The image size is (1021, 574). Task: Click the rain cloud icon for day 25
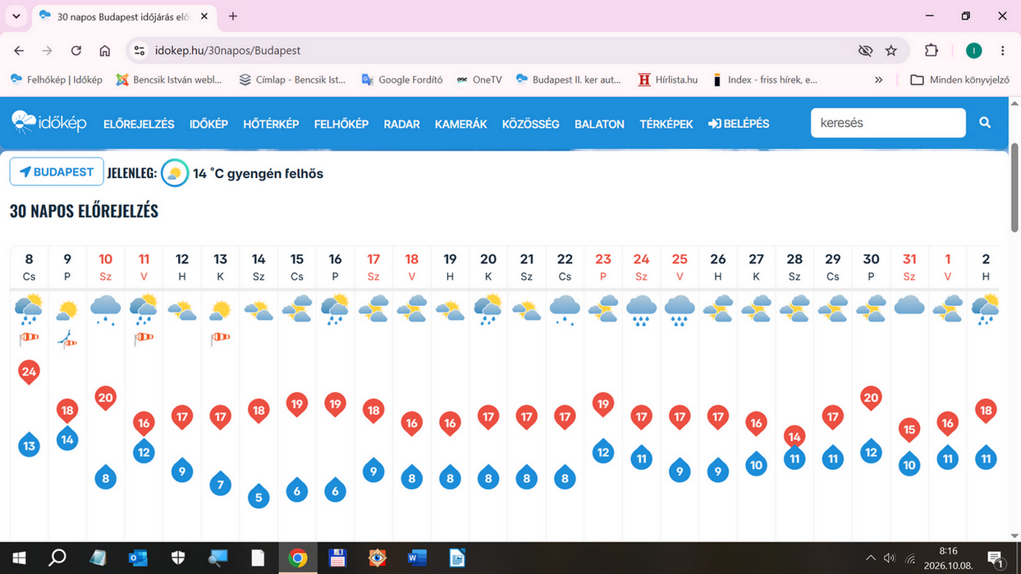[680, 310]
